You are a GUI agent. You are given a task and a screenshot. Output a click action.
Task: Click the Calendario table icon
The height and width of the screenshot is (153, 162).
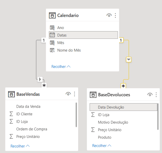[52, 16]
